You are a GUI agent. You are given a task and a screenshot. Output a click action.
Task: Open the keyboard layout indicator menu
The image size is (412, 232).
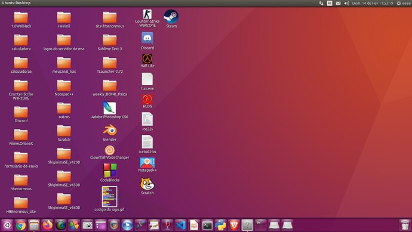(x=330, y=3)
